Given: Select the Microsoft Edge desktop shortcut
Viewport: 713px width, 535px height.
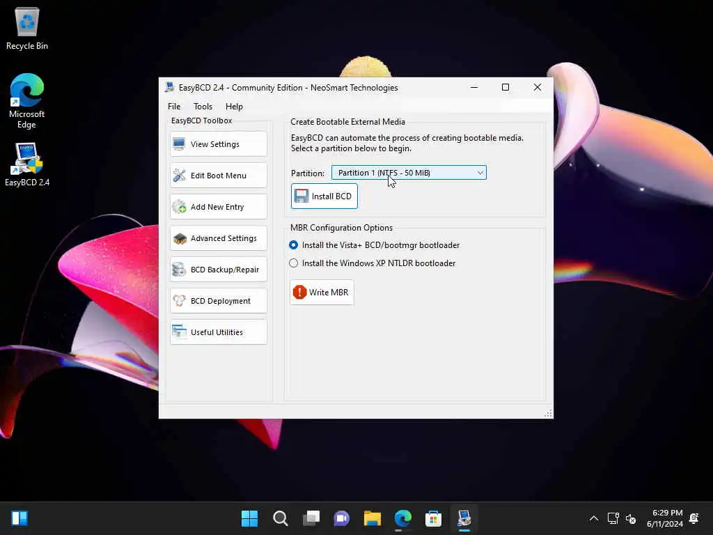Looking at the screenshot, I should (x=27, y=101).
